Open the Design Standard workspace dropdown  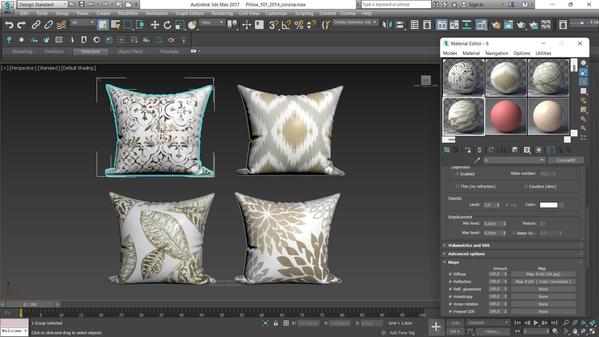point(42,4)
